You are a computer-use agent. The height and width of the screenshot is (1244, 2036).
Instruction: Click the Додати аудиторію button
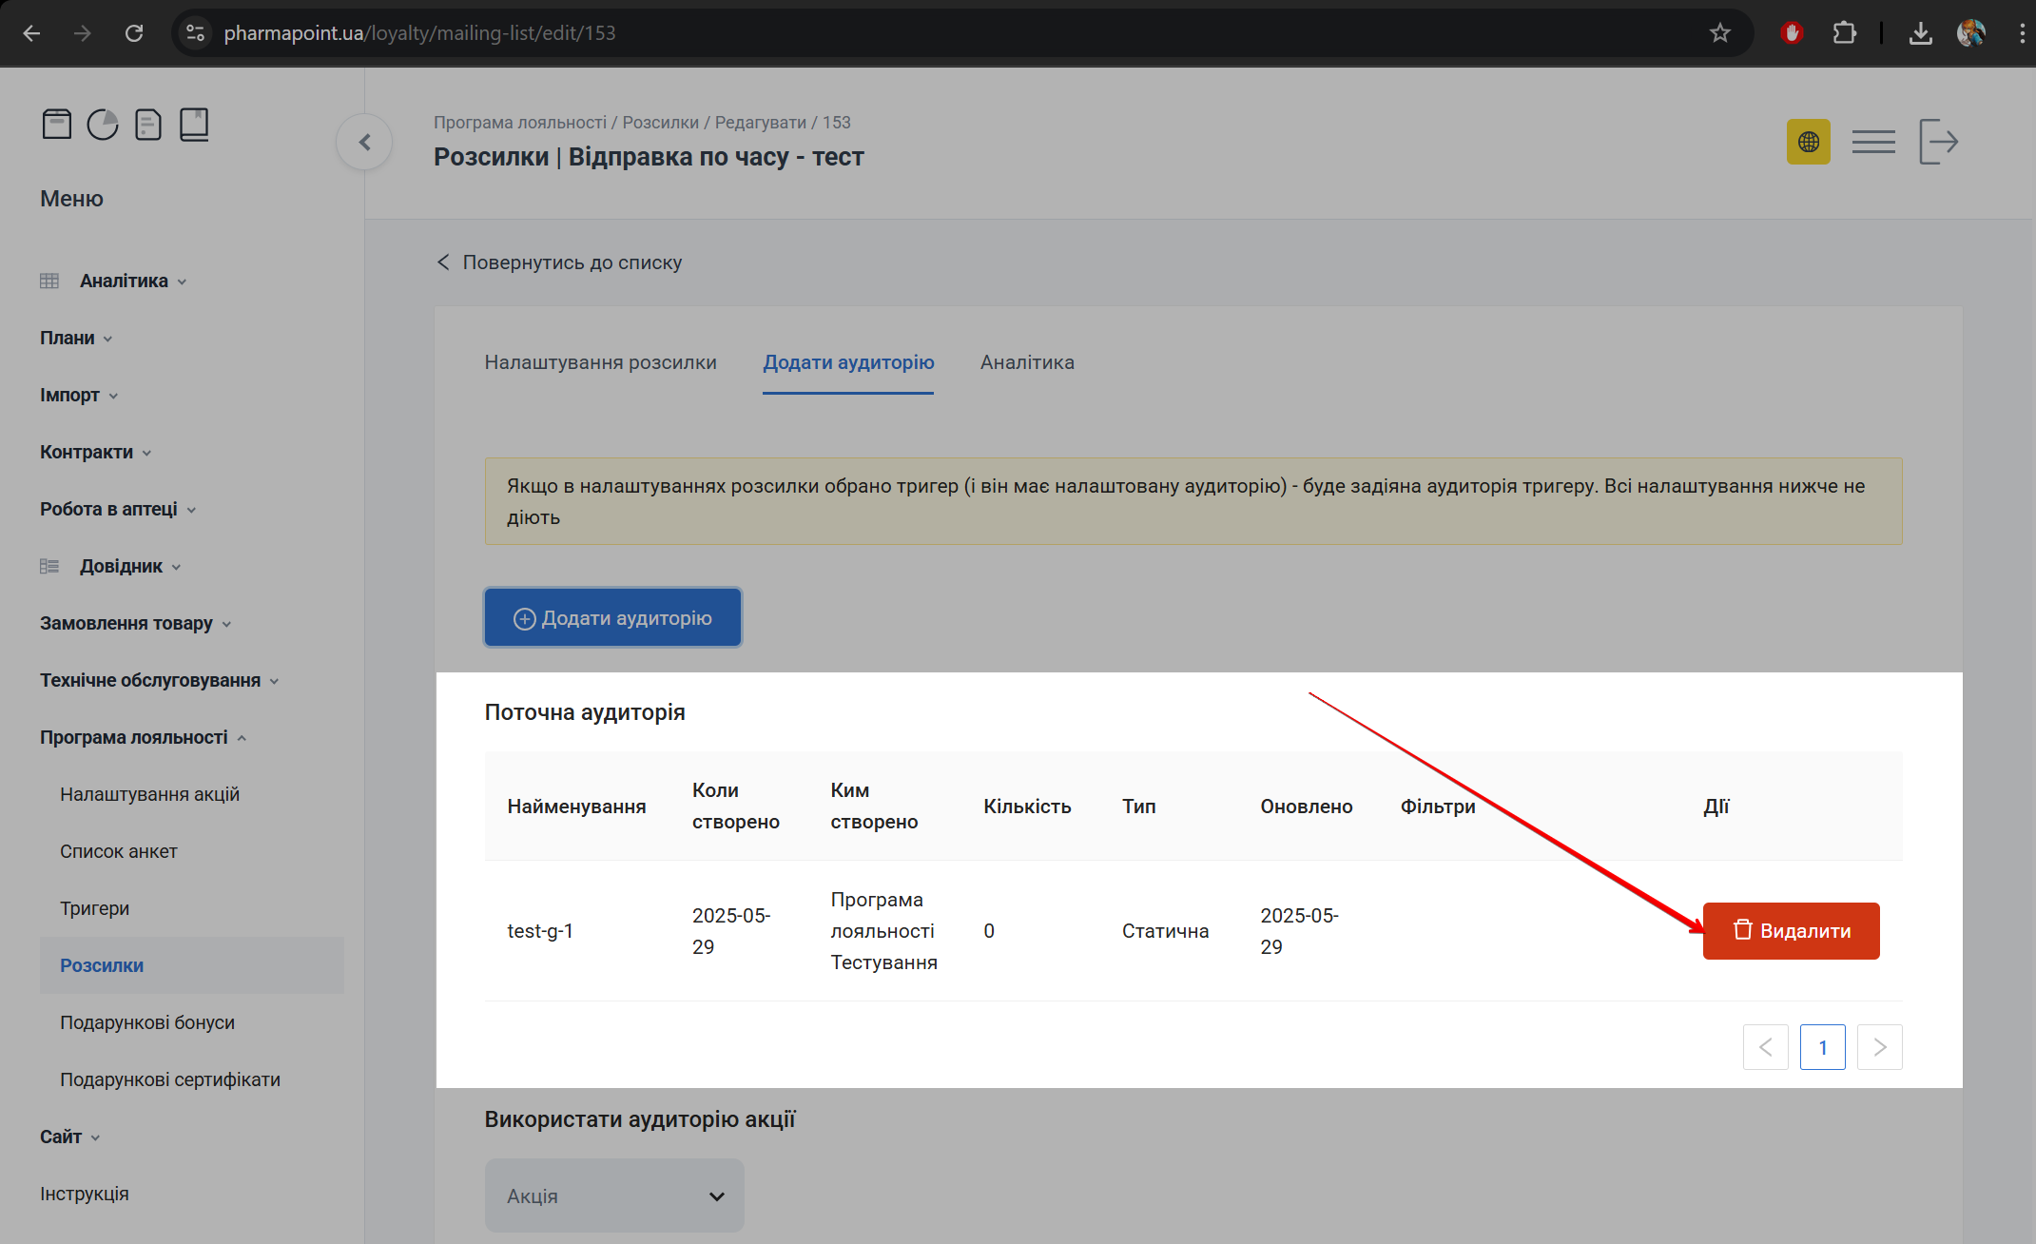tap(612, 618)
